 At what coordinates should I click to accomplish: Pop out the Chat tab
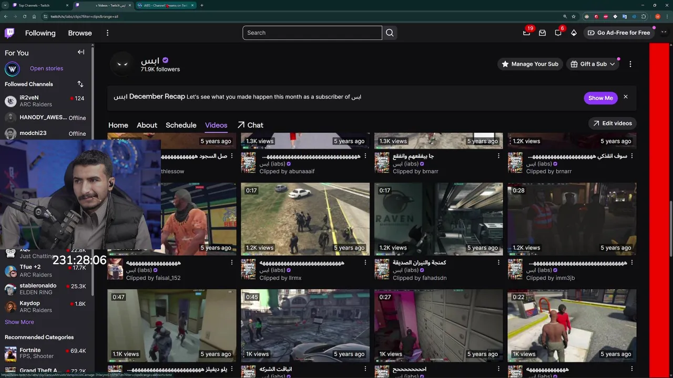point(250,125)
